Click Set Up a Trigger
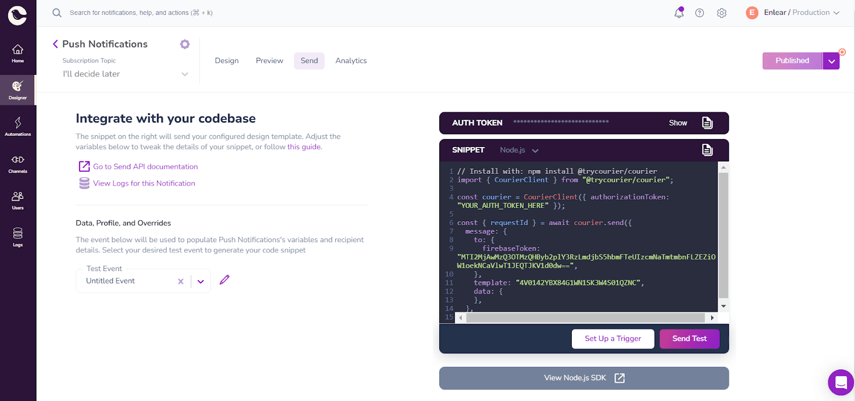855x401 pixels. [613, 338]
